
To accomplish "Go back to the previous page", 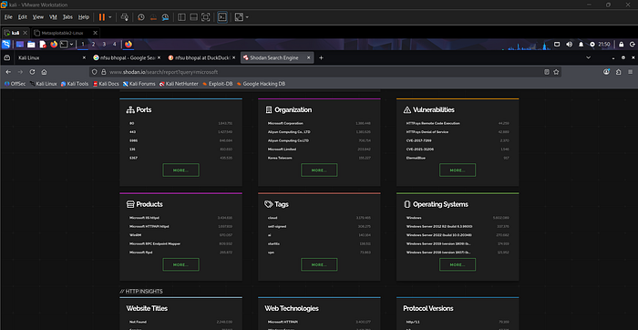I will point(8,72).
